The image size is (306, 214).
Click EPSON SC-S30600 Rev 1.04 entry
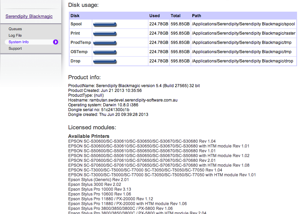[142, 141]
